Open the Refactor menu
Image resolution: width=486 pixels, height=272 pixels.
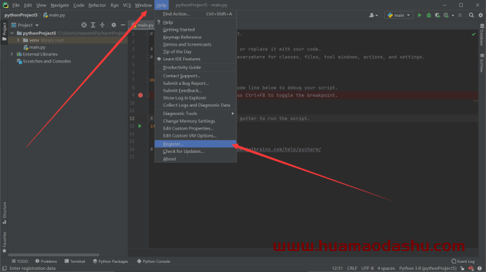(97, 5)
